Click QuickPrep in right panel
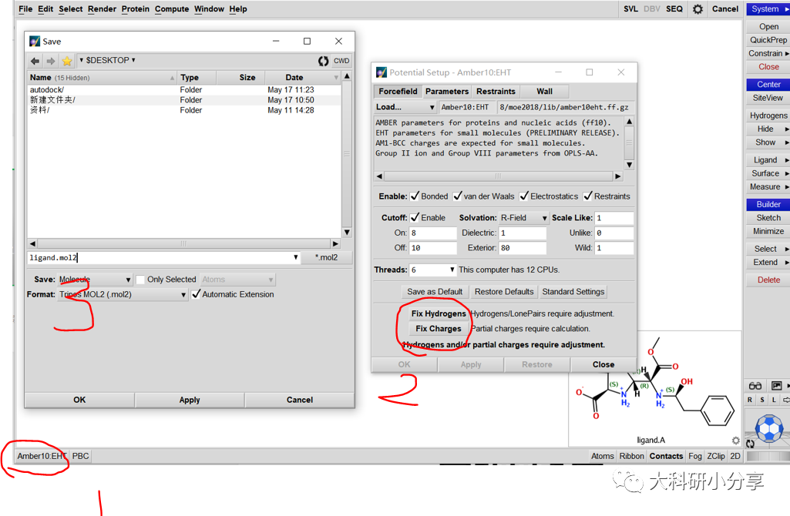 pos(768,40)
